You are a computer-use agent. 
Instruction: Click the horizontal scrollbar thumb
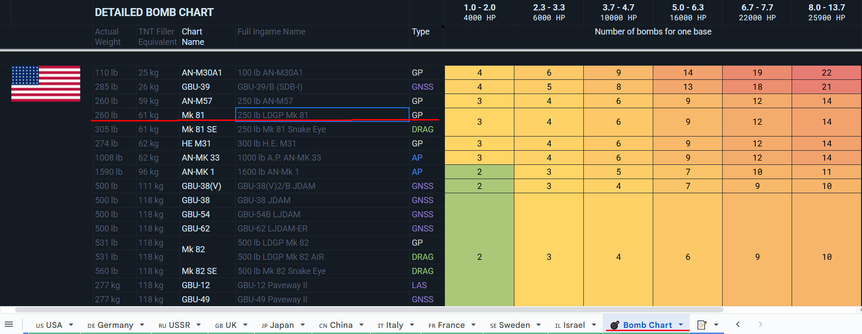point(369,310)
